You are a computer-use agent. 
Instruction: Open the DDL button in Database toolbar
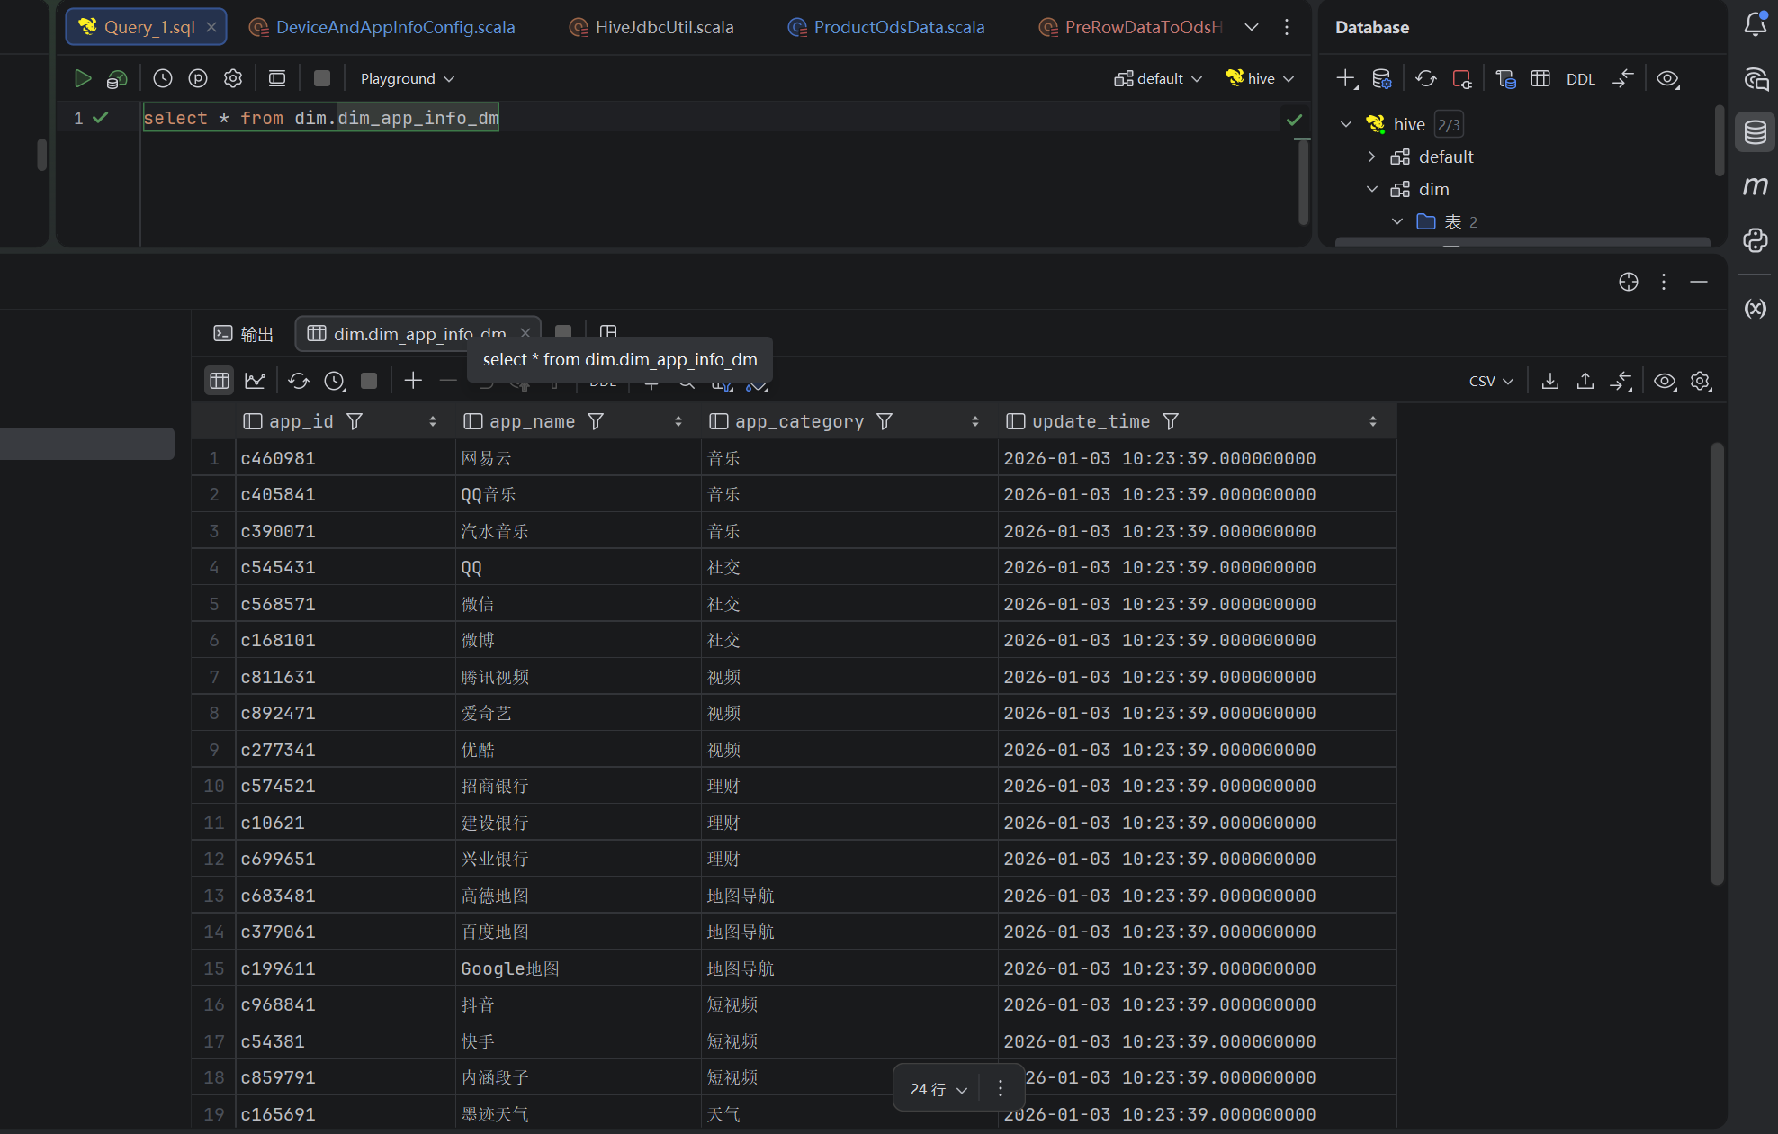1580,79
